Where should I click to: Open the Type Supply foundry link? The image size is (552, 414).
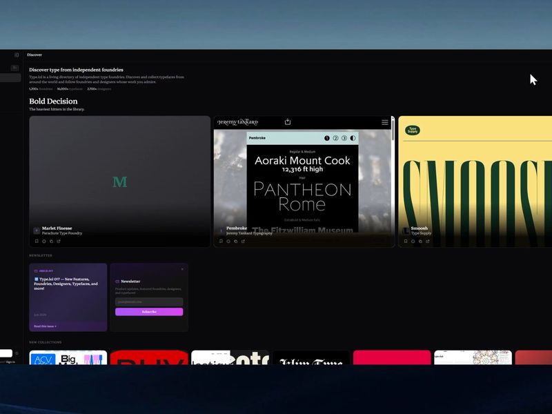421,233
